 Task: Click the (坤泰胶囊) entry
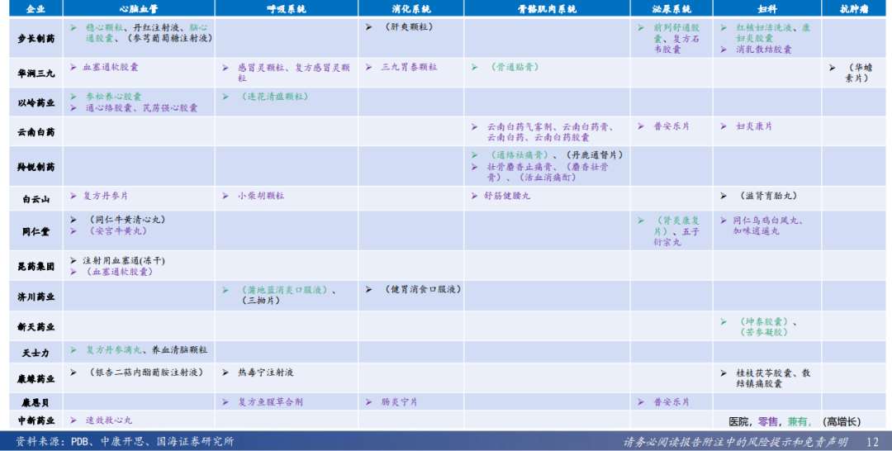click(x=765, y=322)
